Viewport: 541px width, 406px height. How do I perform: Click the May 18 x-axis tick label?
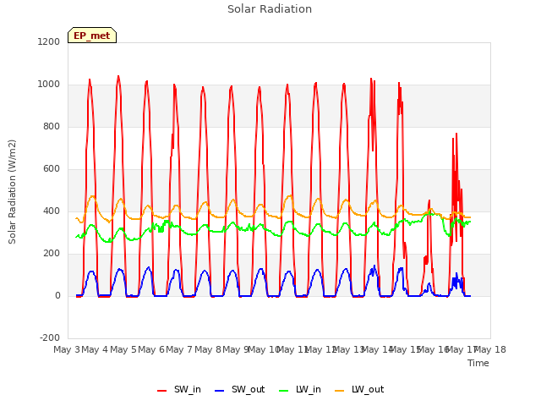click(x=490, y=349)
